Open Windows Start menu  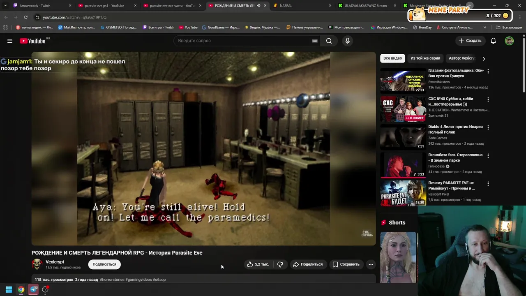click(x=9, y=289)
